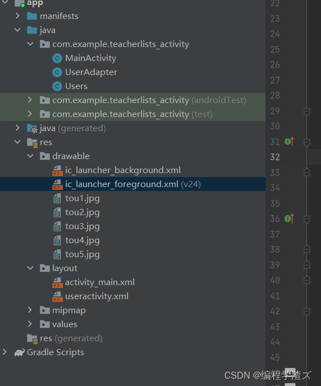Collapse the java folder chevron
This screenshot has width=321, height=386.
pos(17,30)
